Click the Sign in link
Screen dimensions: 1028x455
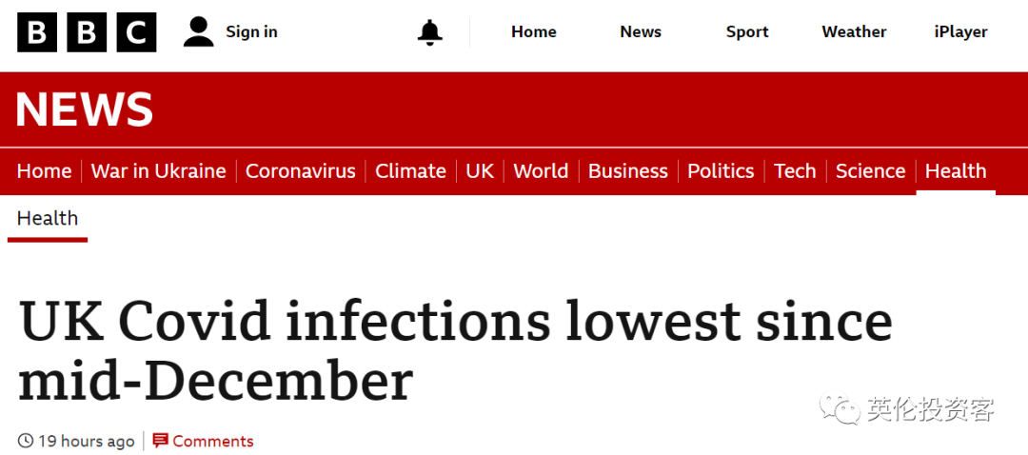point(251,32)
